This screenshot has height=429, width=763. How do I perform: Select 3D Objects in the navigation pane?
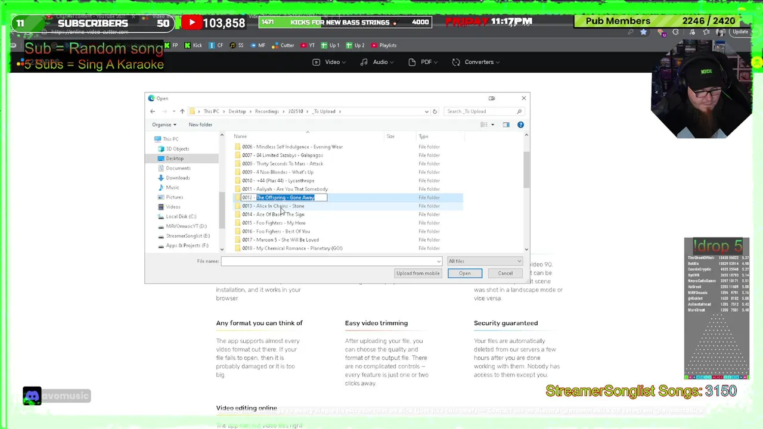(x=177, y=148)
